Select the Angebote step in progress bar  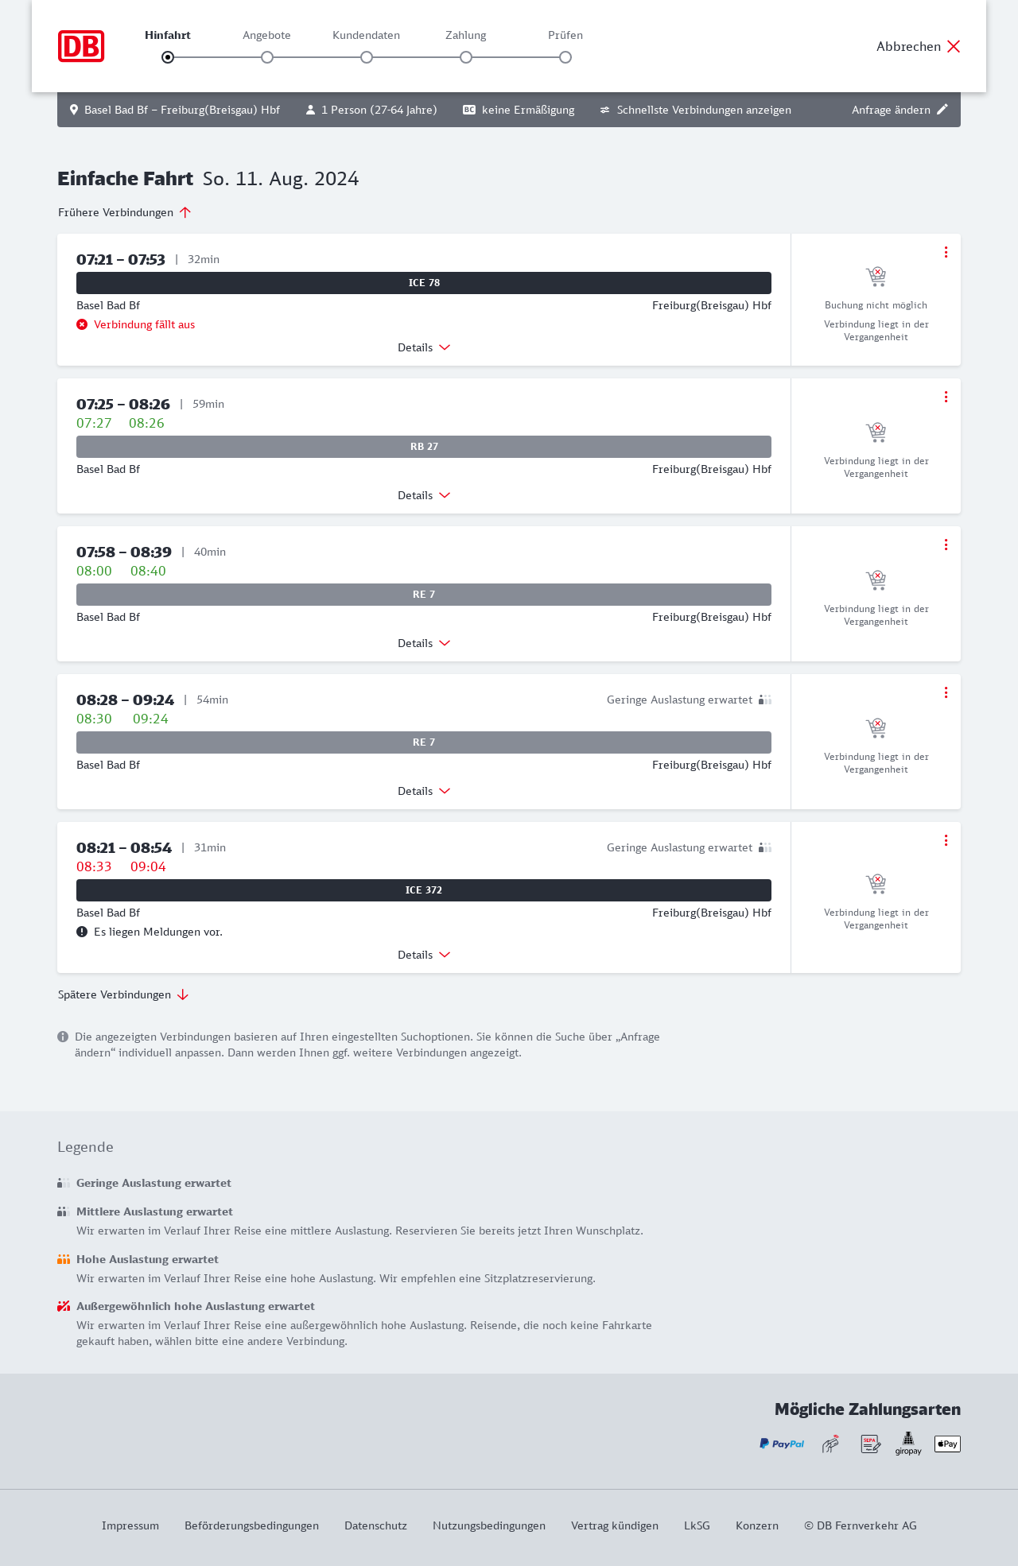click(x=267, y=56)
